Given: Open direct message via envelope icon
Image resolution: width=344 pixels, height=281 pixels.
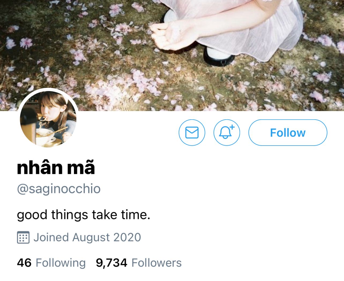Looking at the screenshot, I should pos(192,132).
